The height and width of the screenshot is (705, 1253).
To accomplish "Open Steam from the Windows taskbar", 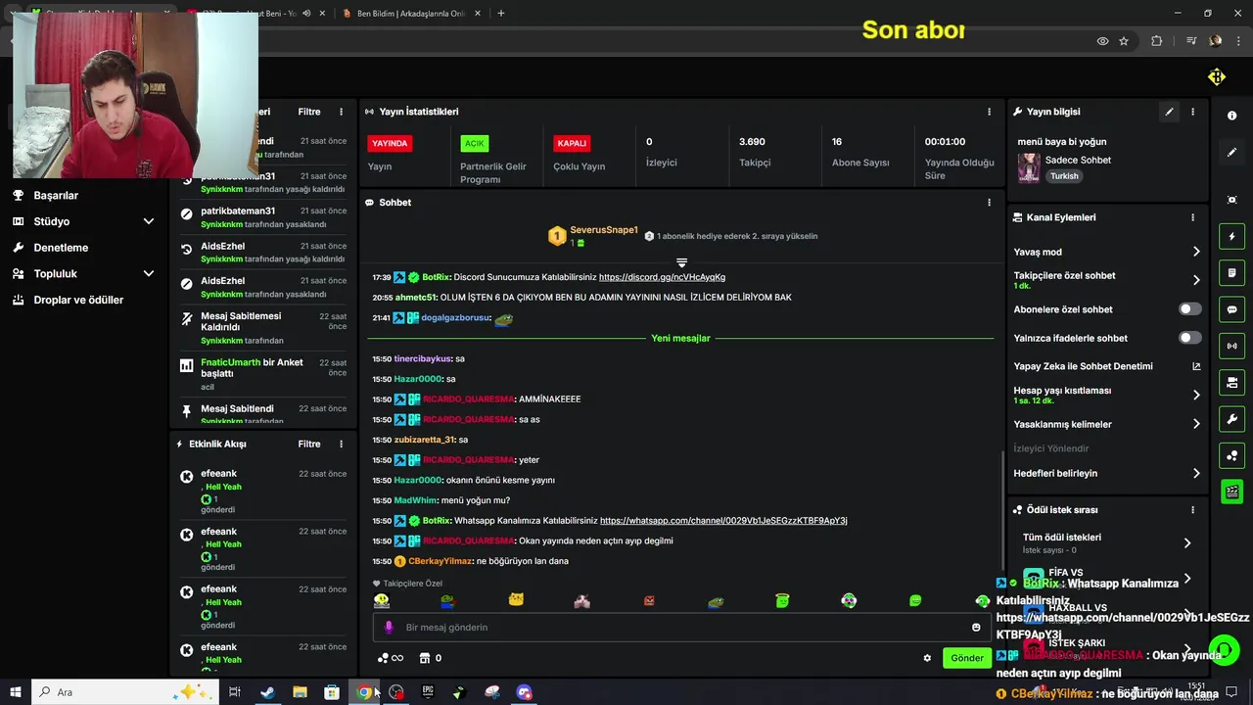I will tap(267, 692).
